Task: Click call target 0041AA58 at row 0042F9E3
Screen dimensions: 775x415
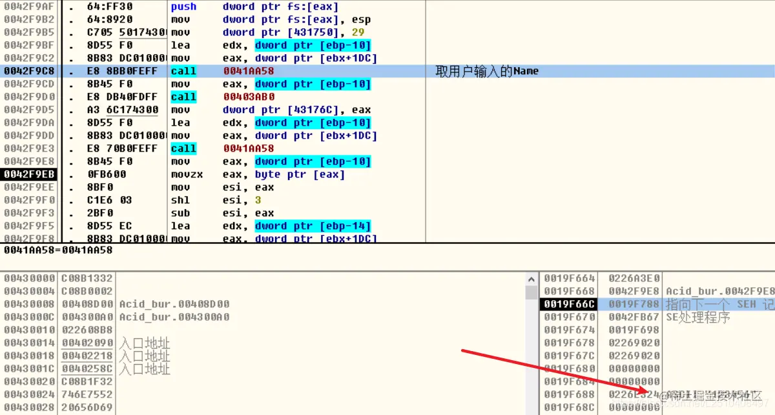Action: pyautogui.click(x=249, y=148)
